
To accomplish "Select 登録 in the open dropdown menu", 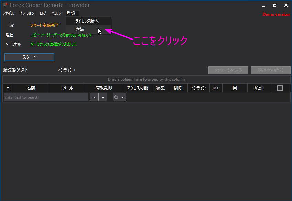I will (79, 29).
